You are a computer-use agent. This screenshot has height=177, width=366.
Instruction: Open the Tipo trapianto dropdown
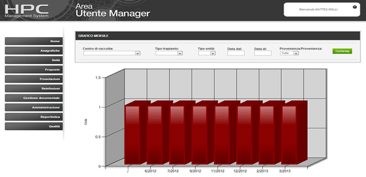tap(169, 53)
